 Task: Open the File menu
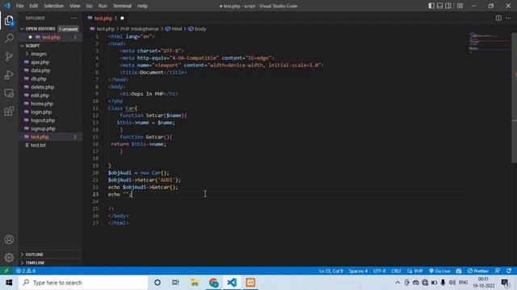(x=19, y=6)
